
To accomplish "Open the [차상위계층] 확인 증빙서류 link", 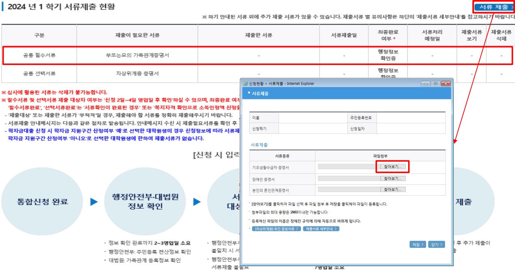I will click(x=275, y=229).
